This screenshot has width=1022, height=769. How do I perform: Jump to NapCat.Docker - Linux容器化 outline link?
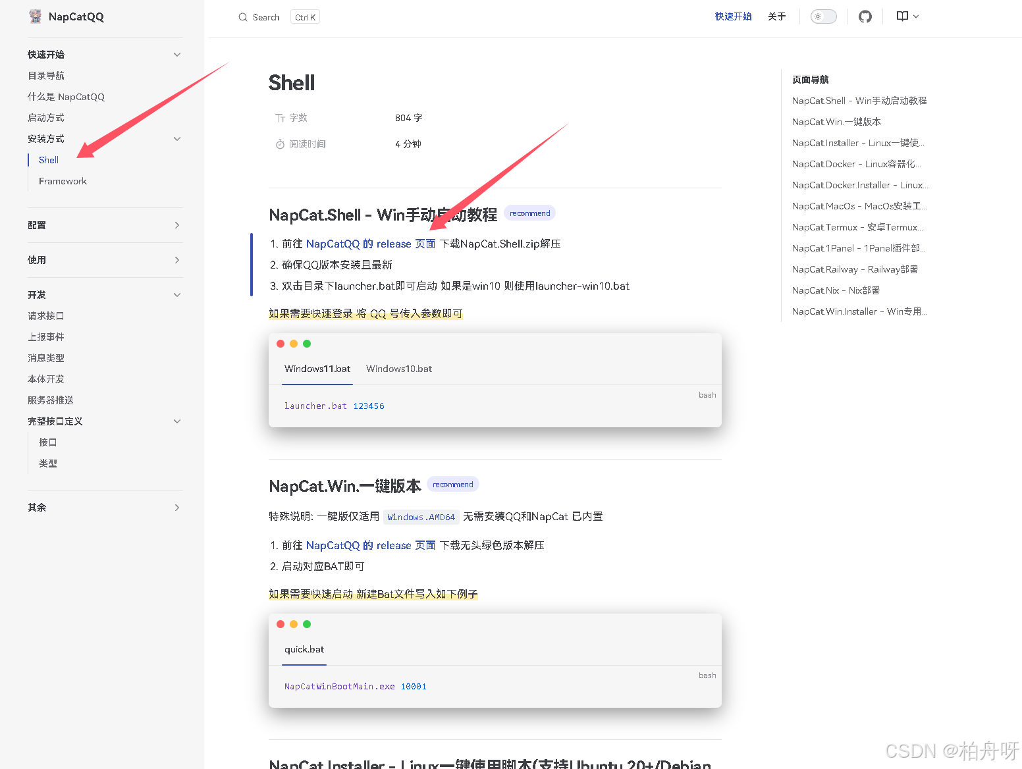point(857,164)
